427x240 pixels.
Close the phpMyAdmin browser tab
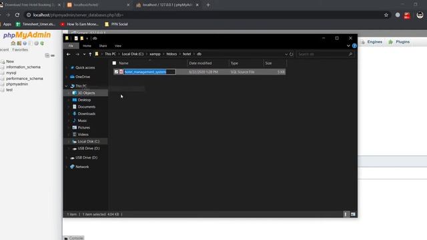197,5
